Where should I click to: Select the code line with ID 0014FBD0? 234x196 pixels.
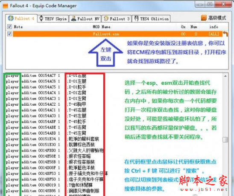55,150
